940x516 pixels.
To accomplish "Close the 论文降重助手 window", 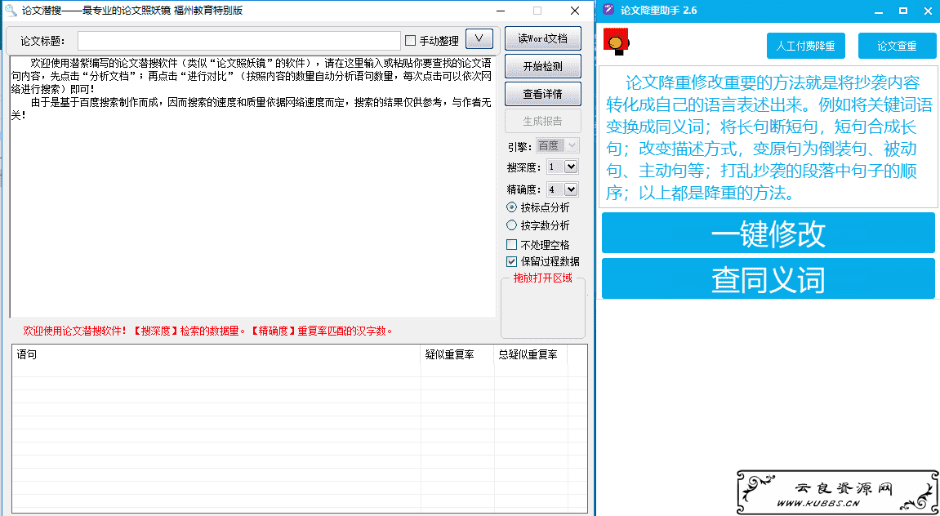I will [x=928, y=10].
